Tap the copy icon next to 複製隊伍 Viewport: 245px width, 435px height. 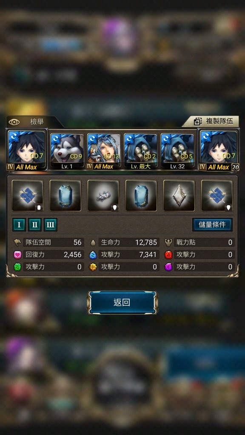(x=198, y=121)
